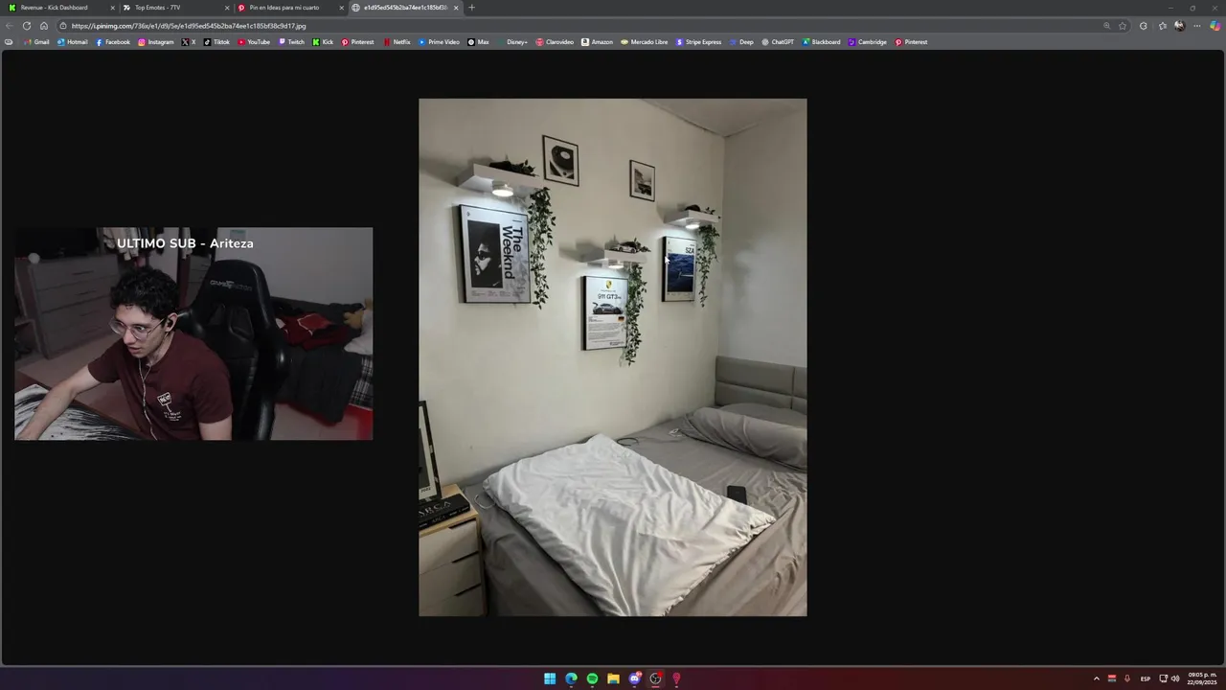The height and width of the screenshot is (690, 1226).
Task: Switch to Revenue - Kick Dashboard tab
Action: pos(59,8)
